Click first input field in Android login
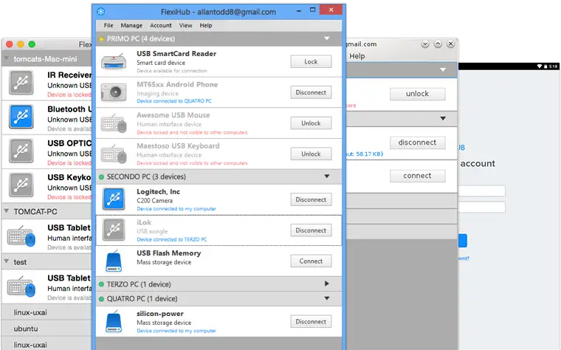 click(481, 191)
